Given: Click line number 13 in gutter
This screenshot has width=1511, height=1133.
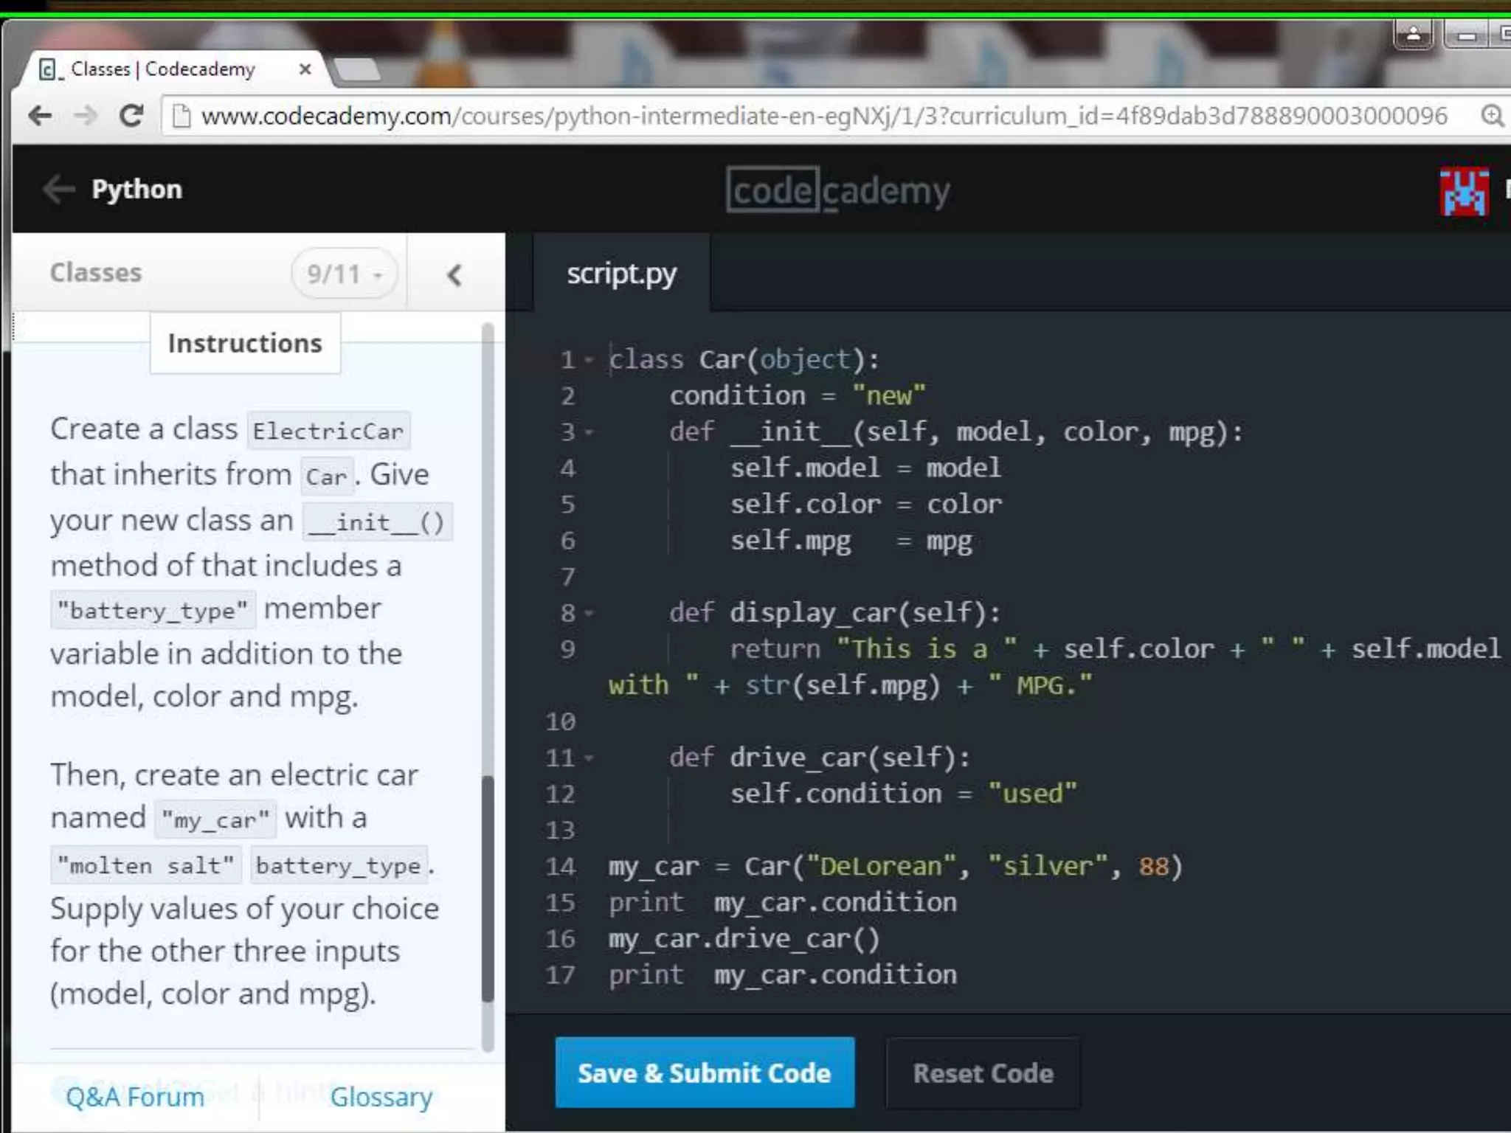Looking at the screenshot, I should [561, 830].
